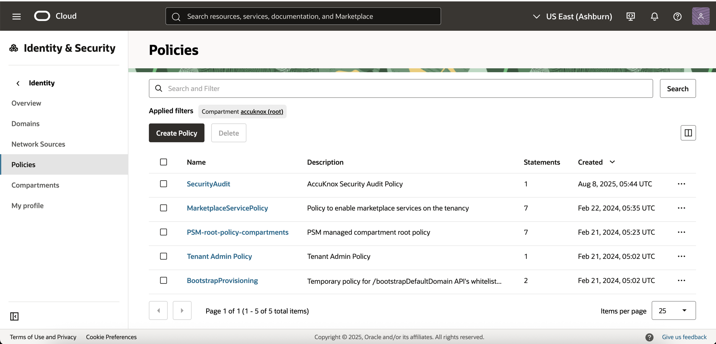The height and width of the screenshot is (344, 716).
Task: Open the PSM-root-policy-compartments policy link
Action: click(x=237, y=232)
